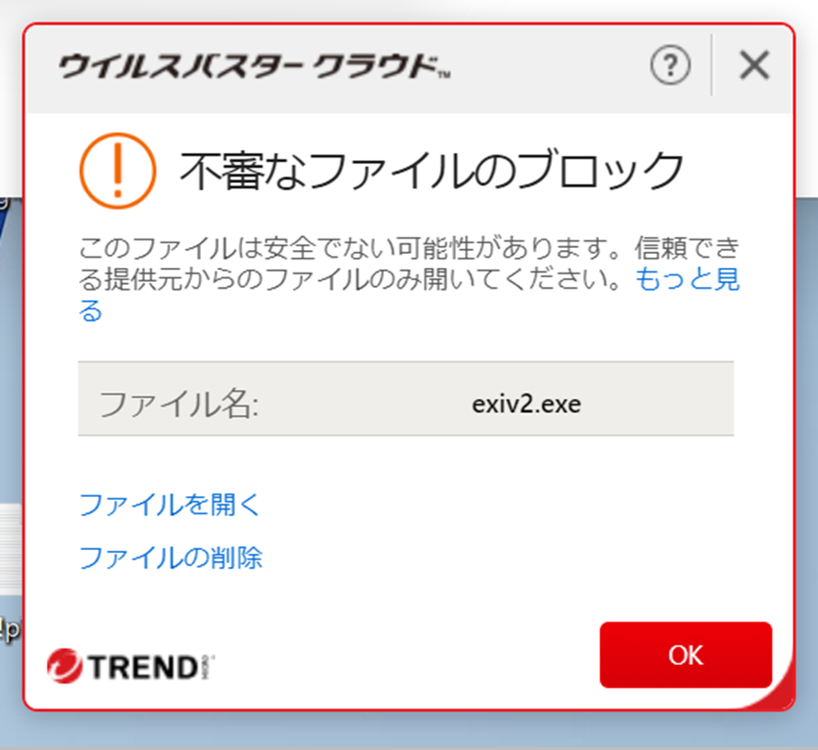
Task: Click the blue desktop background below the dialog
Action: 409,730
